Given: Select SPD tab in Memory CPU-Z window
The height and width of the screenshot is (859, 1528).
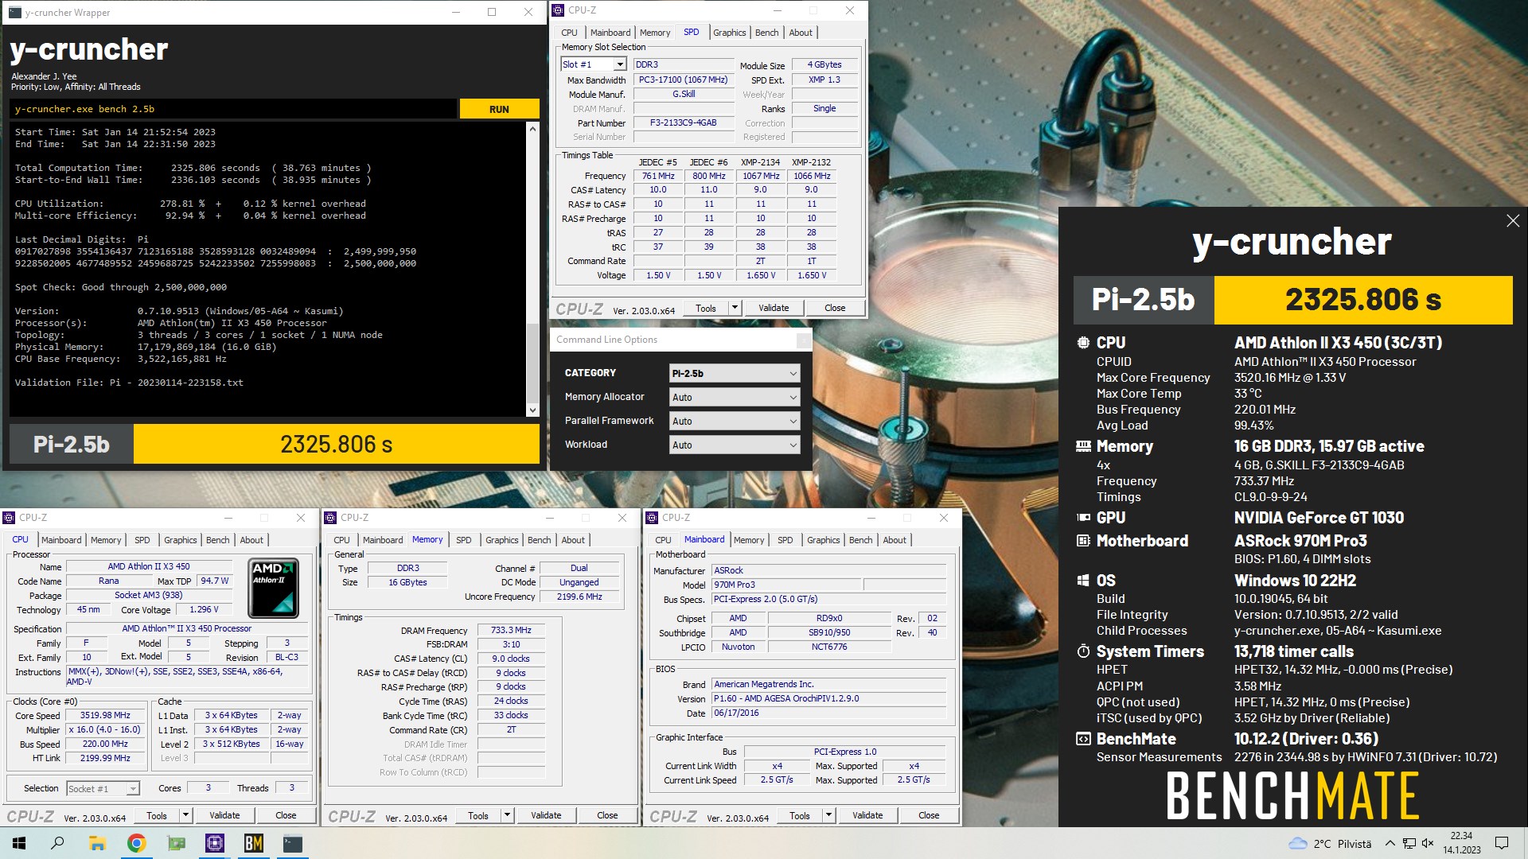Looking at the screenshot, I should (464, 540).
